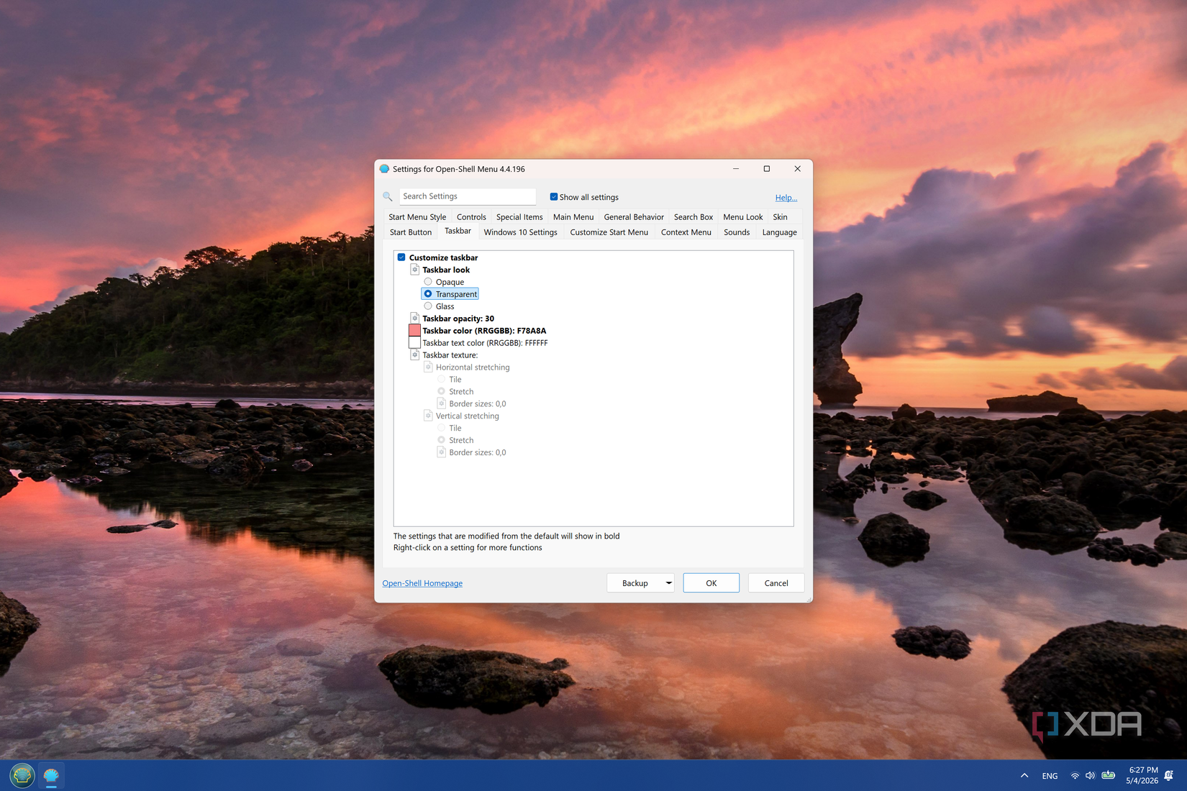Select Taskbar text color FFFFFF row
The image size is (1187, 791).
pos(485,343)
